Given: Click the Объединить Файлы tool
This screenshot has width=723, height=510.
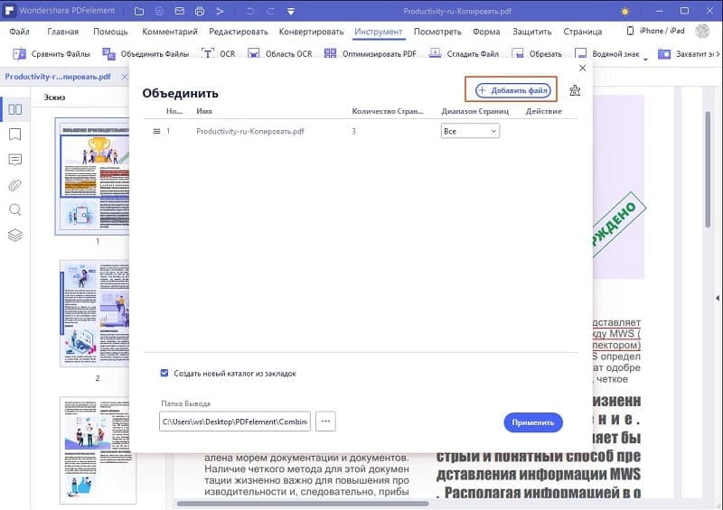Looking at the screenshot, I should (146, 54).
